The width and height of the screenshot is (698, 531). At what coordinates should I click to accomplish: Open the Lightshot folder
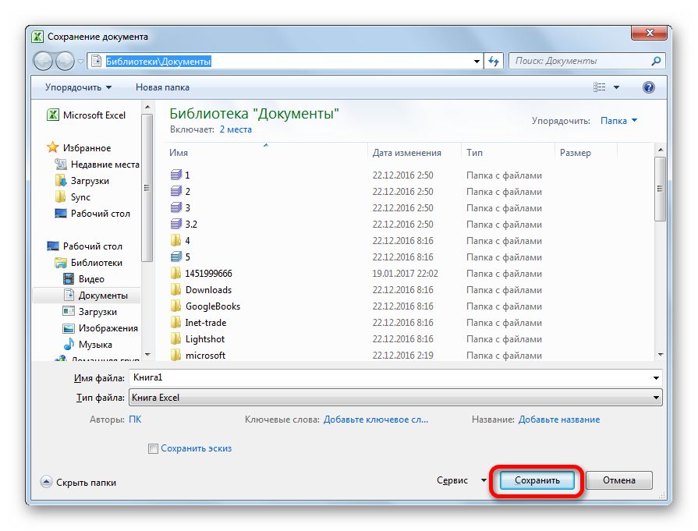(x=205, y=339)
